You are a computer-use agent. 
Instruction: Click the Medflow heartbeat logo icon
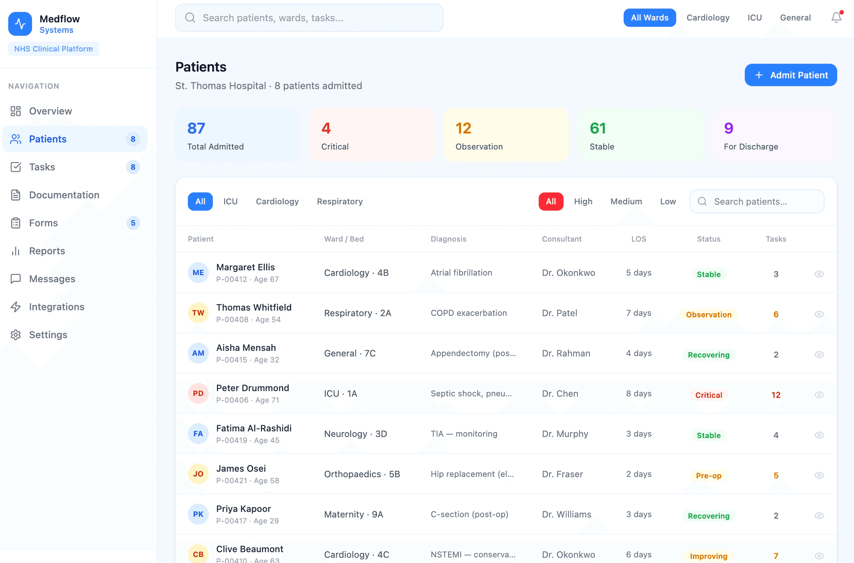click(20, 24)
